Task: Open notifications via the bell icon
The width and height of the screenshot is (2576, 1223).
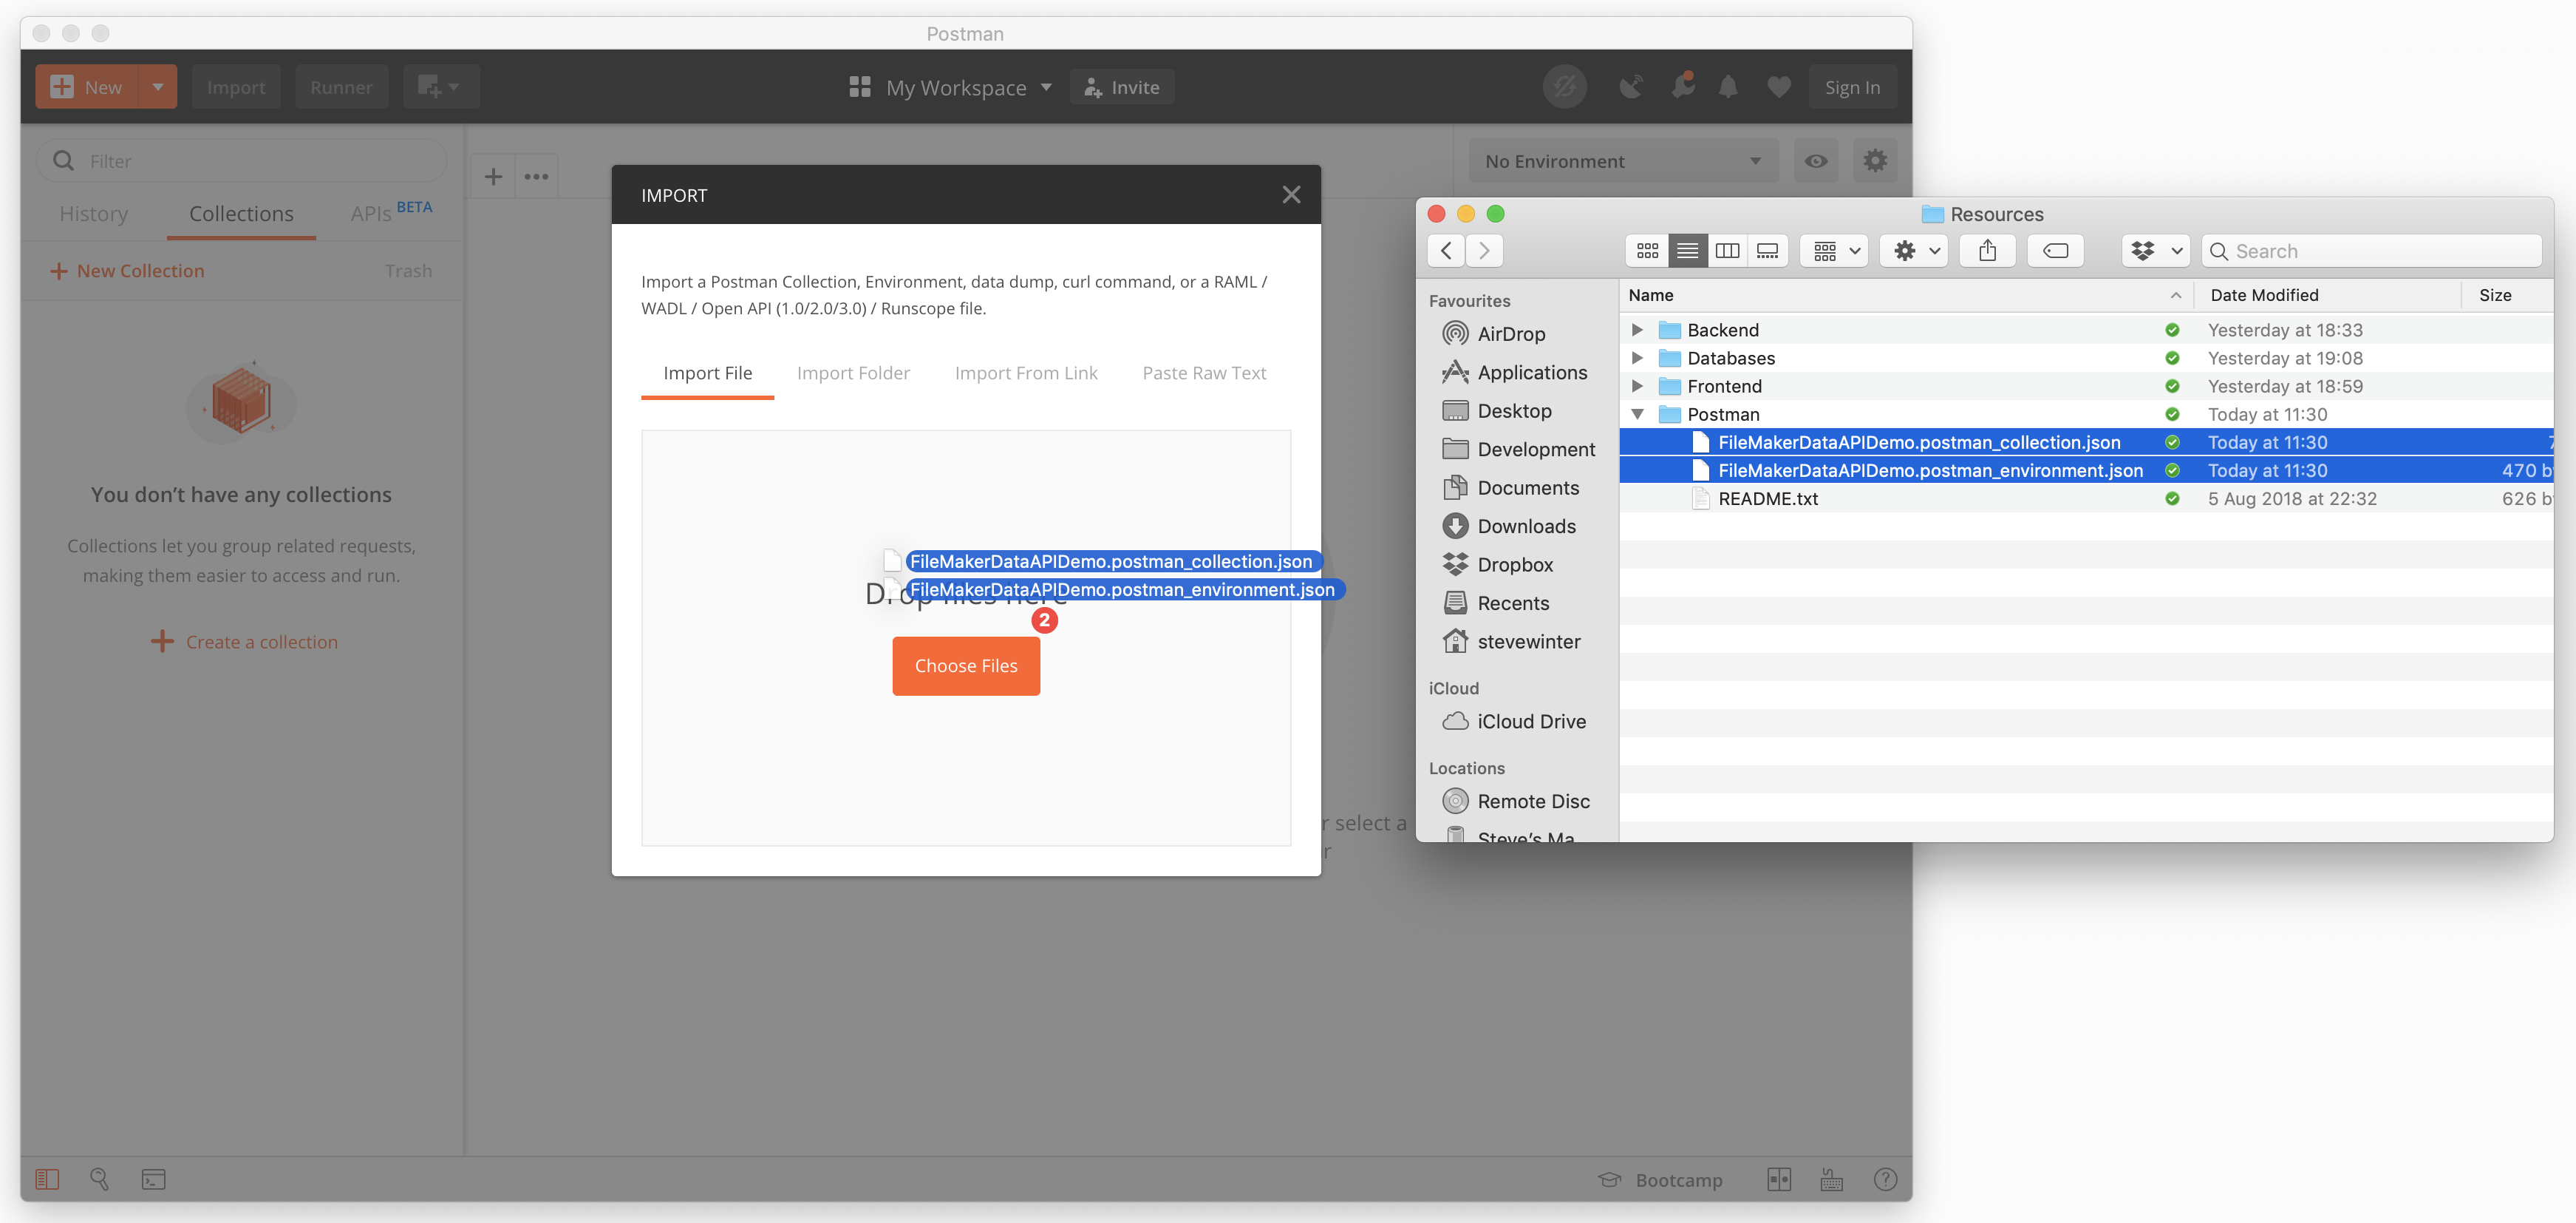Action: (1728, 86)
